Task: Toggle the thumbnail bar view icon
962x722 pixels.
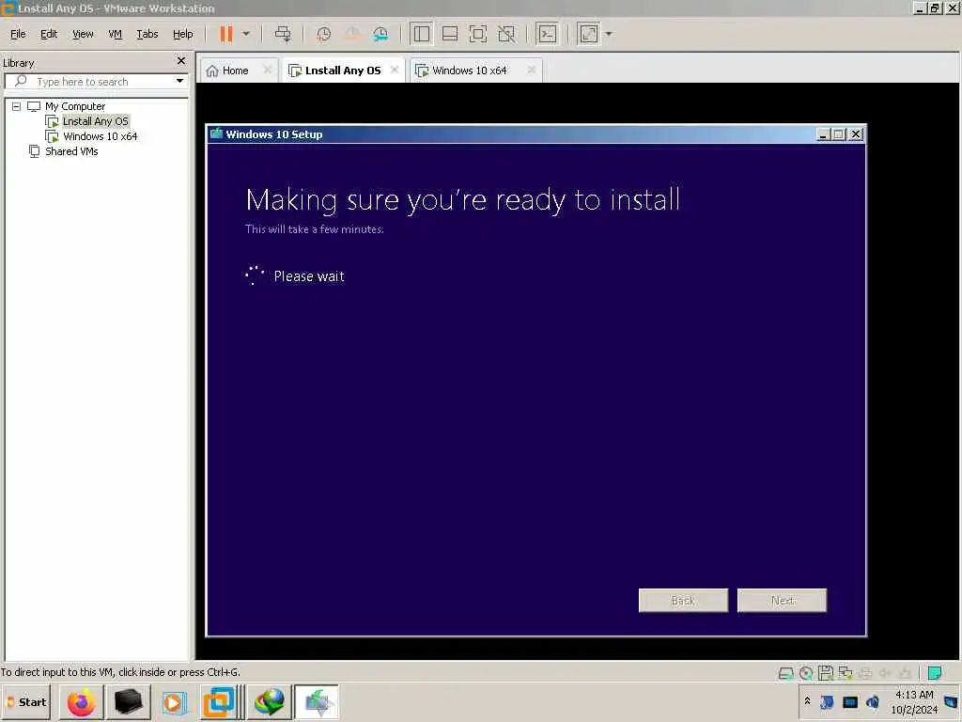Action: point(450,34)
